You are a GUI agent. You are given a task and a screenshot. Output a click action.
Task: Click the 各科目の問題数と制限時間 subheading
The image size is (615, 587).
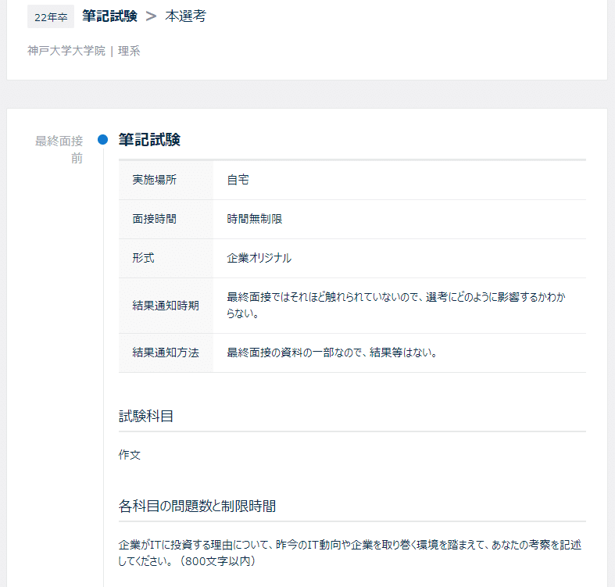pyautogui.click(x=197, y=506)
